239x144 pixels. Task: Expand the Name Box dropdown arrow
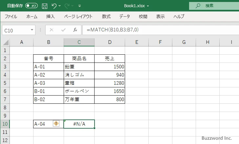coord(32,30)
